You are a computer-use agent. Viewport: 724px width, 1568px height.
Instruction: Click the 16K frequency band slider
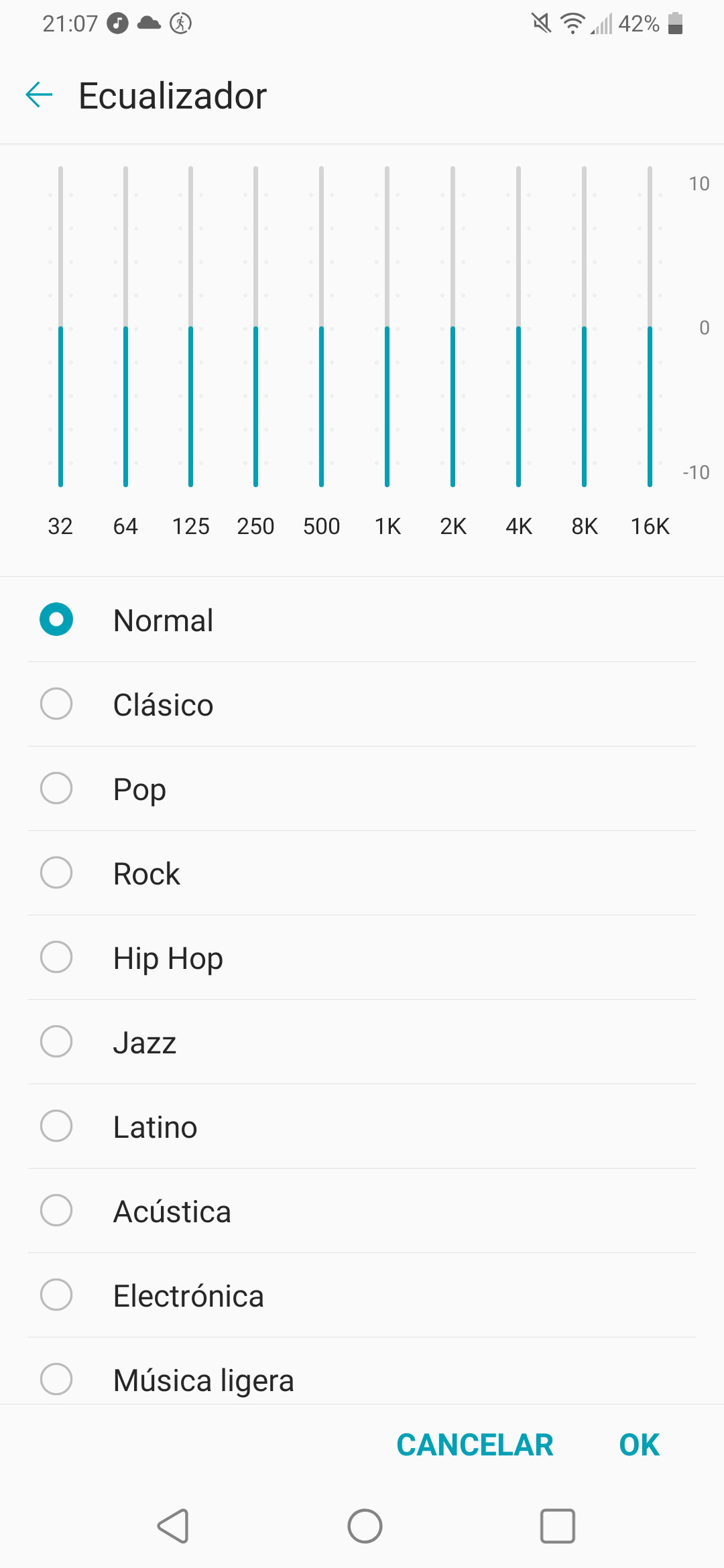(650, 326)
